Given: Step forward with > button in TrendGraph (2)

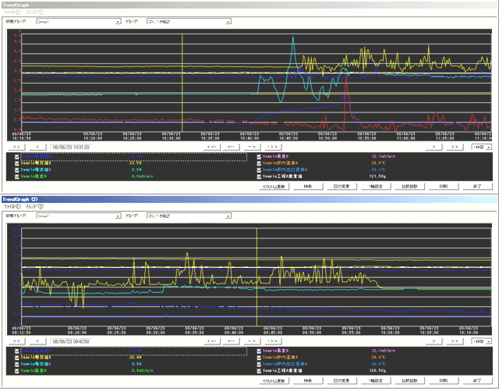Looking at the screenshot, I should click(434, 341).
